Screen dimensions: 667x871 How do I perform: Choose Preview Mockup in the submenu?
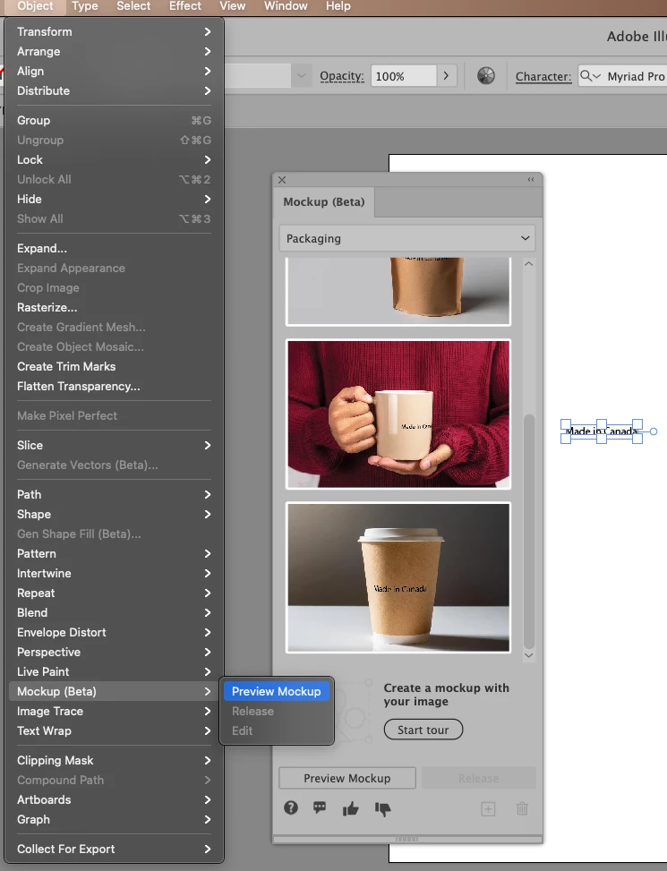pyautogui.click(x=276, y=692)
